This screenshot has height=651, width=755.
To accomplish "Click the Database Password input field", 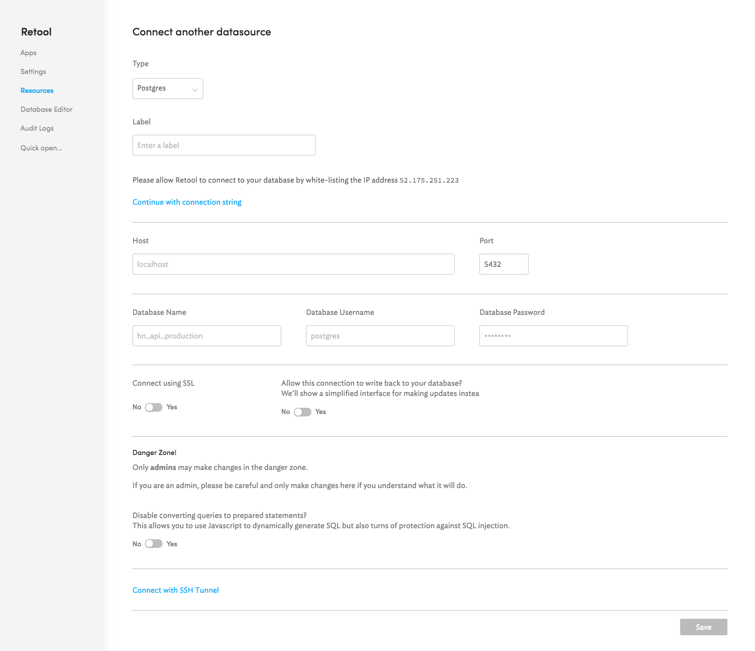I will point(554,336).
